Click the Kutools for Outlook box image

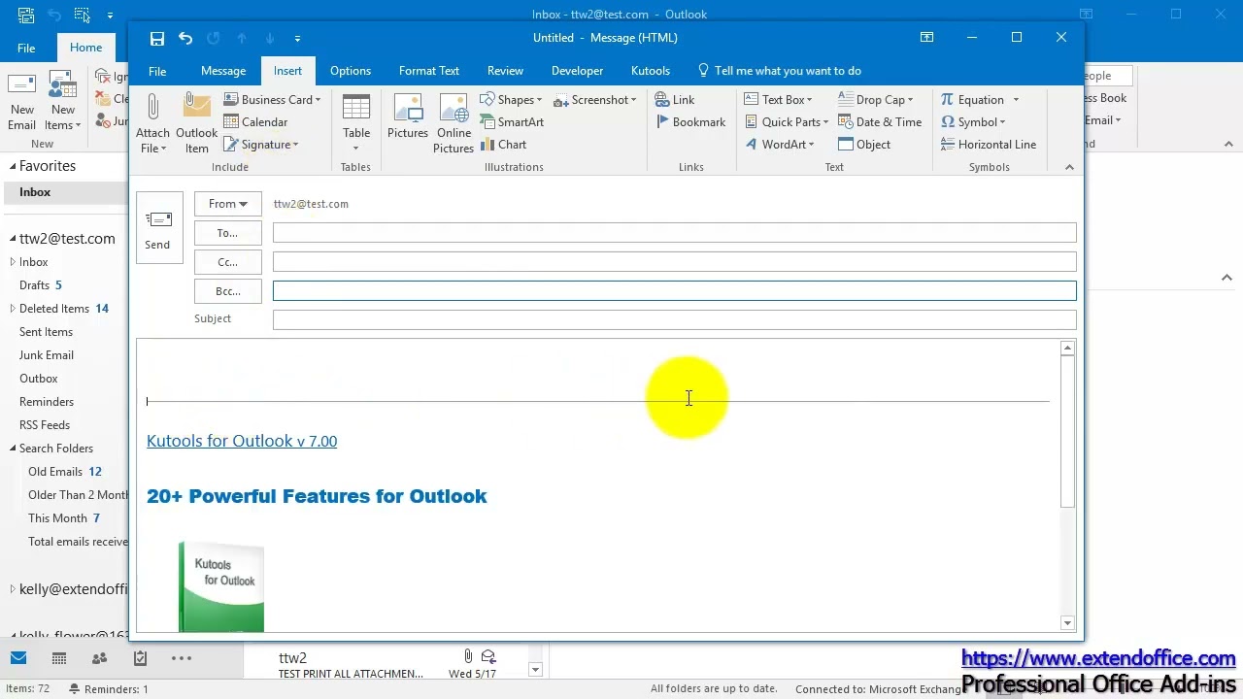click(x=221, y=587)
